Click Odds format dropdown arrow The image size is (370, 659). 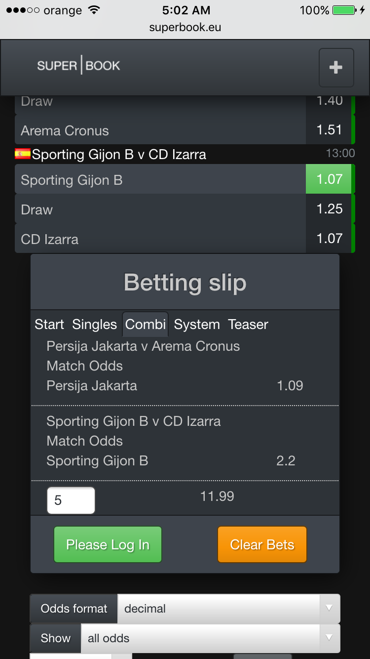(x=330, y=609)
